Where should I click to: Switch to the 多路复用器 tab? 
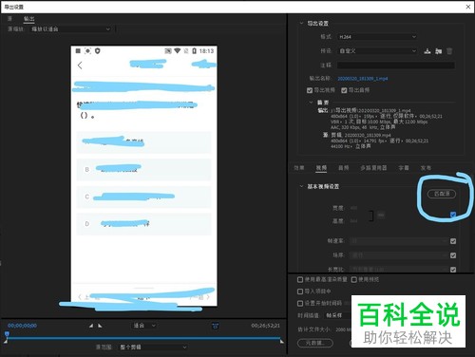(373, 168)
